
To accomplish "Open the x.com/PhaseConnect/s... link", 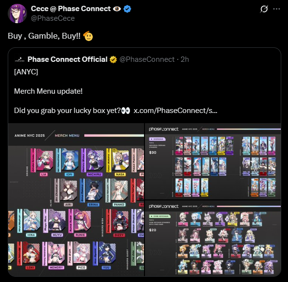I will 175,111.
